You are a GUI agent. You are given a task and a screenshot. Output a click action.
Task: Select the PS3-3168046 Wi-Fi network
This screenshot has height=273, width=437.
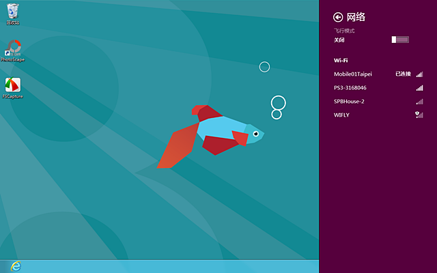pos(378,88)
